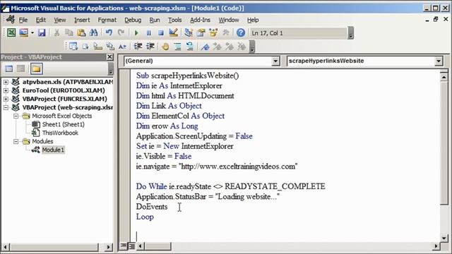
Task: Open the Insert menu
Action: point(82,20)
